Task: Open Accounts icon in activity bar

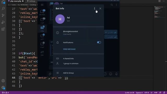Action: tap(3, 81)
